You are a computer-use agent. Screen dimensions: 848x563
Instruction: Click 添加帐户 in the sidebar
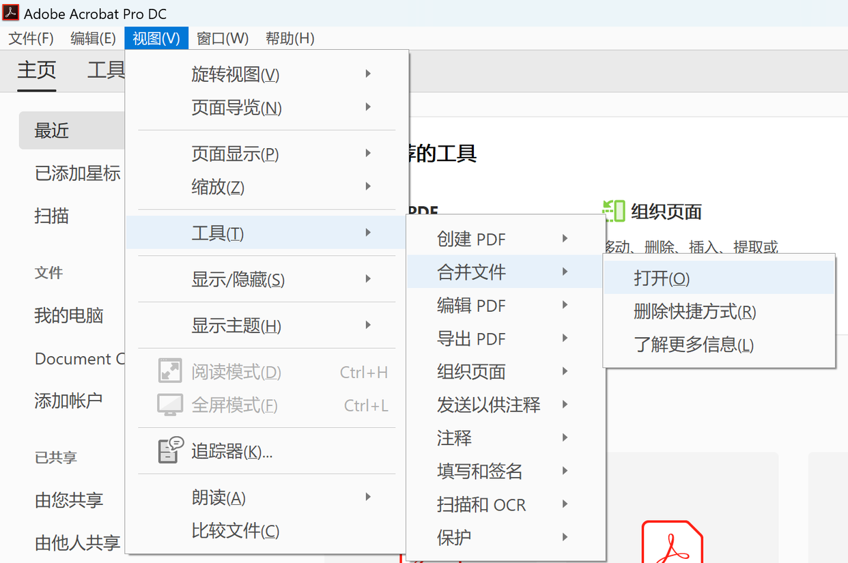click(69, 401)
